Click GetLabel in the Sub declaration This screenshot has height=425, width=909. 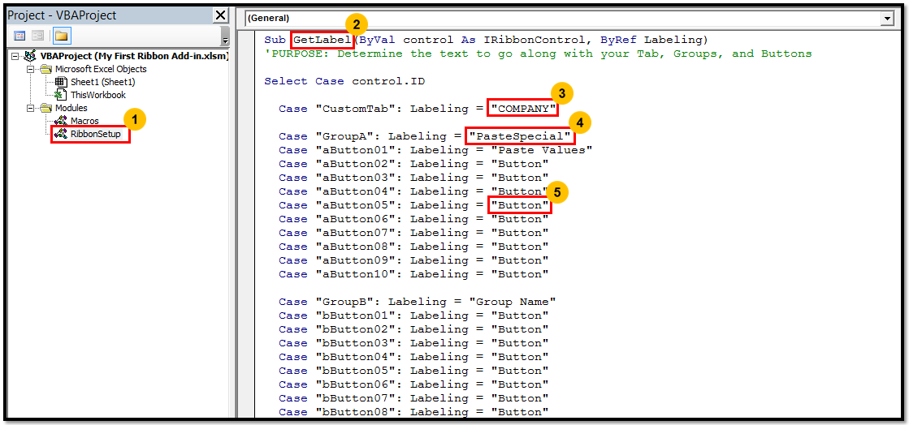tap(322, 40)
